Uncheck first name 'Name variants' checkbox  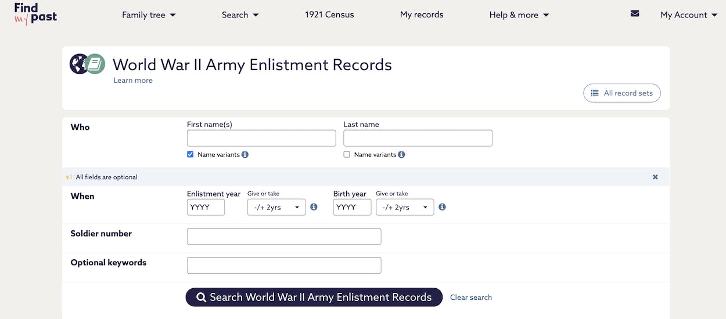[x=191, y=155]
